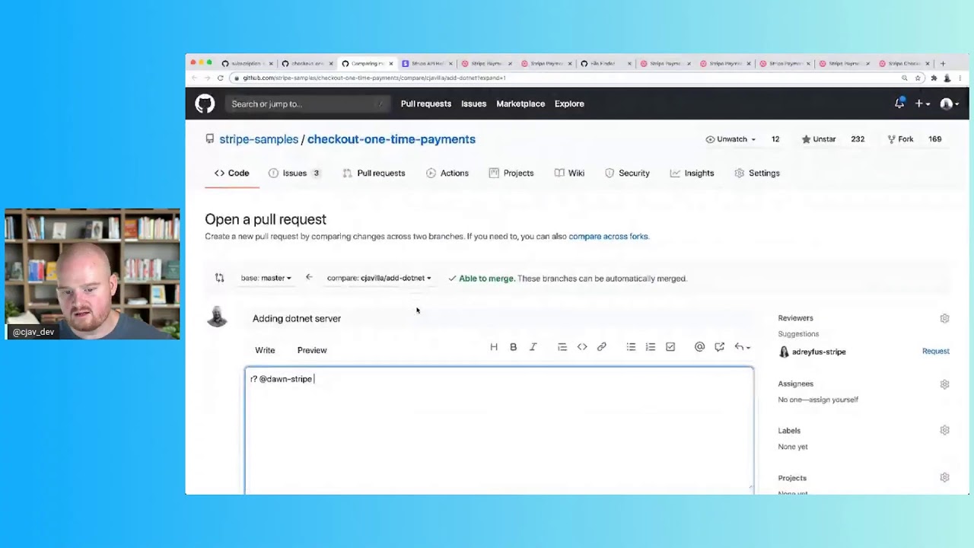Image resolution: width=974 pixels, height=548 pixels.
Task: Switch to the Actions tab
Action: pyautogui.click(x=447, y=173)
